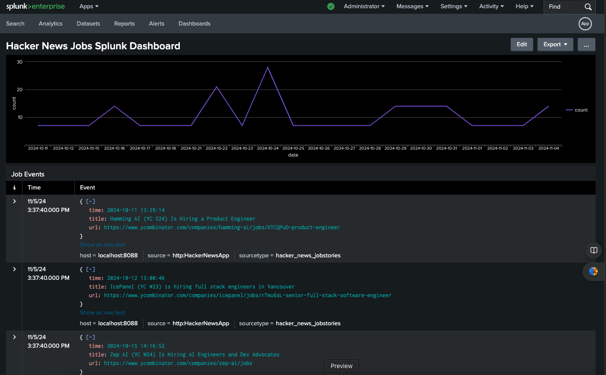Collapse JSON of the IcePanel event
The height and width of the screenshot is (375, 606).
pos(90,269)
